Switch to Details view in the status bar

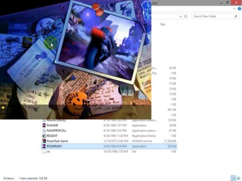233,178
